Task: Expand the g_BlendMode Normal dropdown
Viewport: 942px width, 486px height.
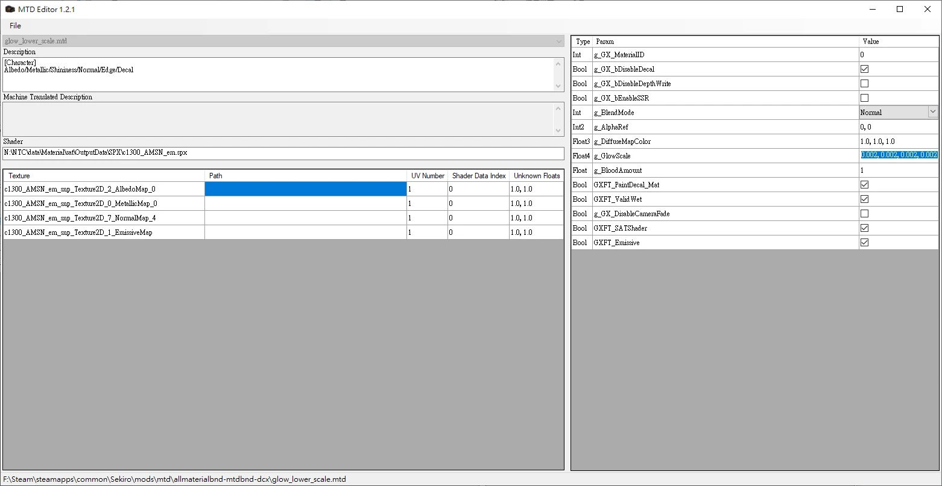Action: pyautogui.click(x=932, y=112)
